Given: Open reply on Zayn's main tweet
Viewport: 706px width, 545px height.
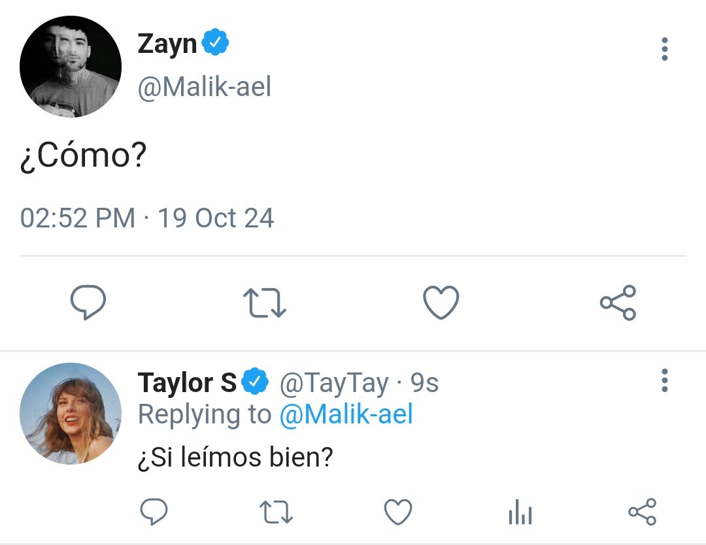Looking at the screenshot, I should pyautogui.click(x=88, y=303).
